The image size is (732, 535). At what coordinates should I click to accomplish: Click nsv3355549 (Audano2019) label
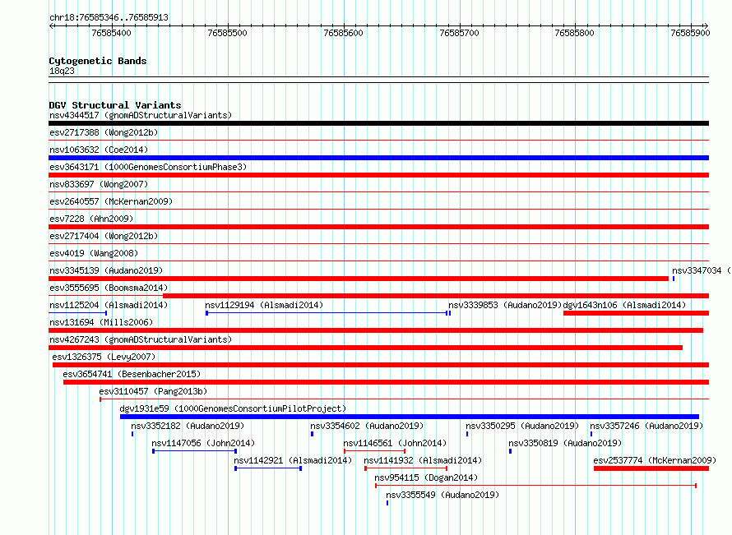(442, 495)
